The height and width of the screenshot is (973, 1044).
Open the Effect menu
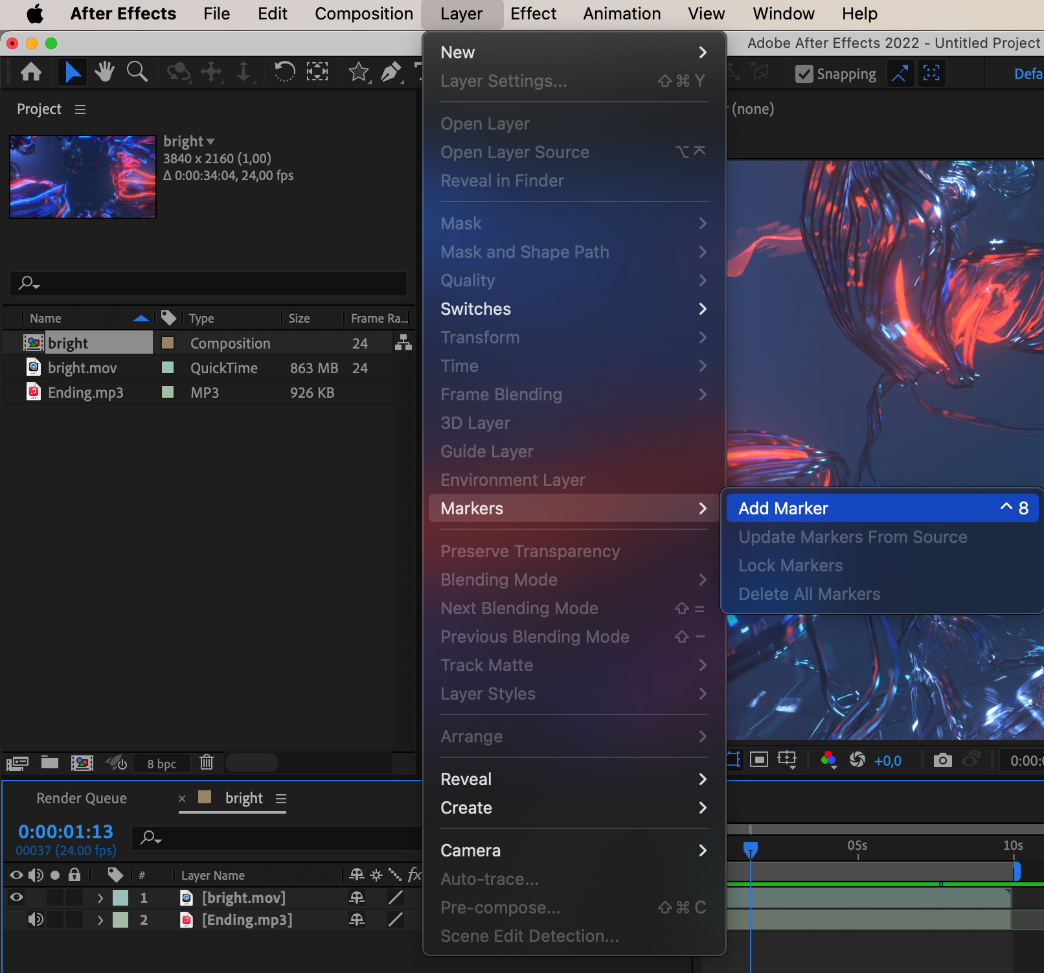(533, 14)
